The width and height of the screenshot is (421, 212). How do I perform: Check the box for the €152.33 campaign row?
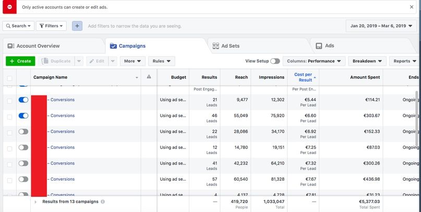(9, 133)
